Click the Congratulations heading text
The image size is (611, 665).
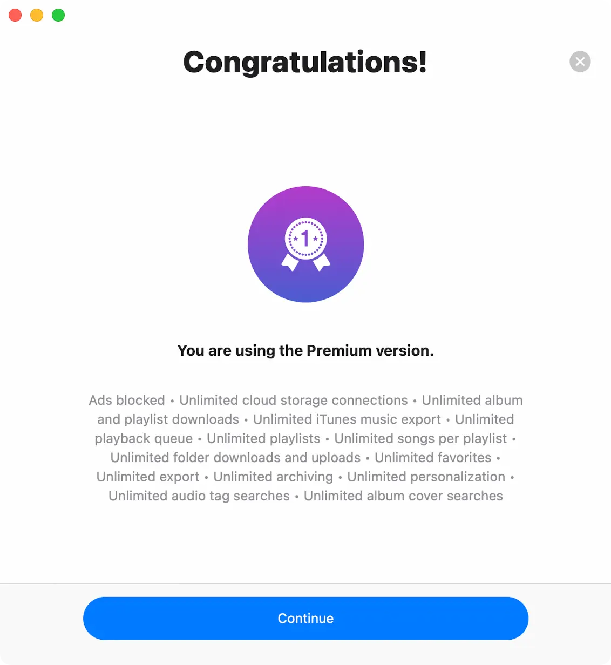tap(305, 62)
